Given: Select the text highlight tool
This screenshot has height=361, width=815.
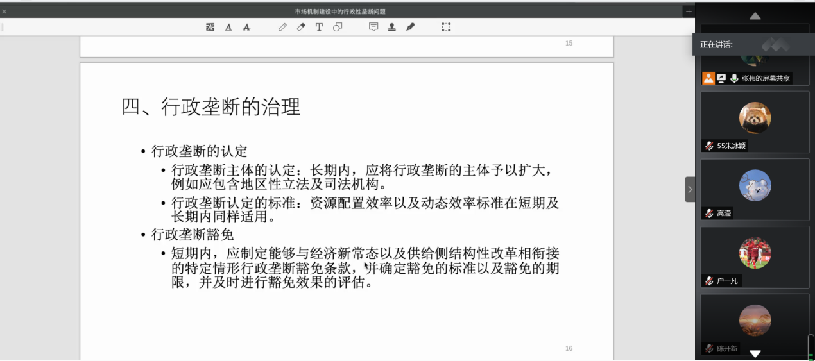Looking at the screenshot, I should 210,27.
